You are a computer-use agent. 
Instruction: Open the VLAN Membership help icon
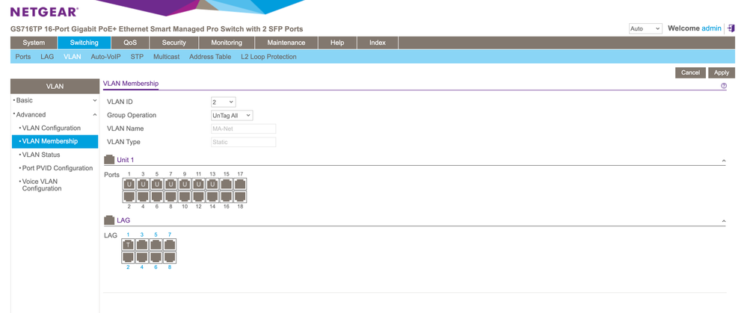click(x=724, y=86)
